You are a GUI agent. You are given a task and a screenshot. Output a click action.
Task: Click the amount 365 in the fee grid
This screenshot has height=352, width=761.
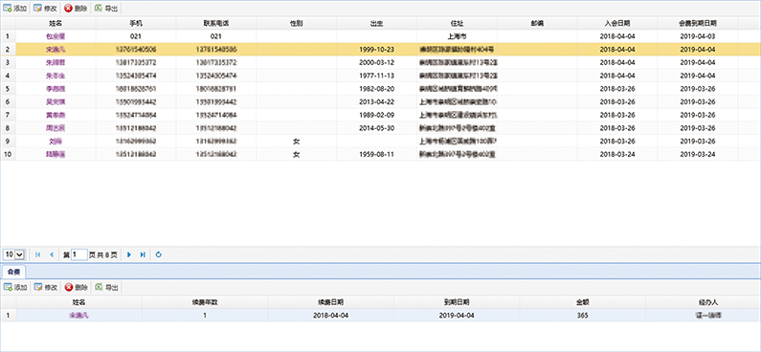pyautogui.click(x=582, y=315)
